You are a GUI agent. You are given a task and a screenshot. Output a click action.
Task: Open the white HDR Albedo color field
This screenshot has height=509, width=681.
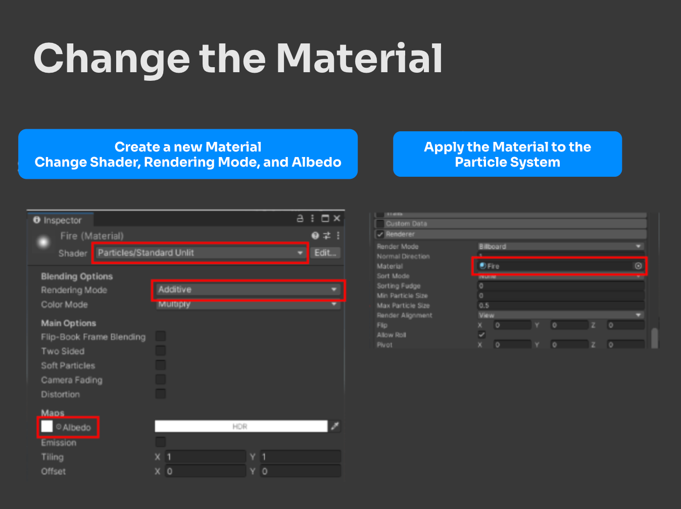pos(241,426)
